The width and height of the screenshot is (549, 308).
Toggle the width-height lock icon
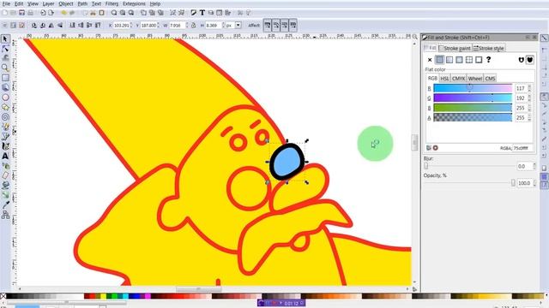pos(194,26)
